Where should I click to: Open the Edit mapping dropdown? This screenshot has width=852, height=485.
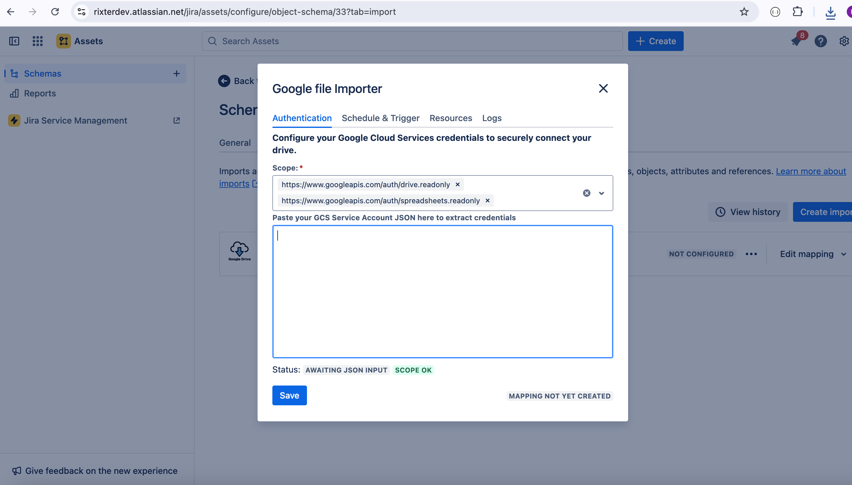pyautogui.click(x=812, y=254)
